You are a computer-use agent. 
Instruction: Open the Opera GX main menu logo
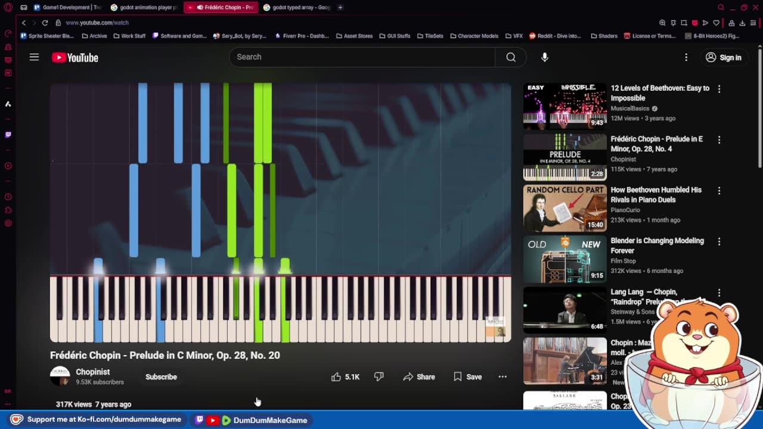click(8, 7)
